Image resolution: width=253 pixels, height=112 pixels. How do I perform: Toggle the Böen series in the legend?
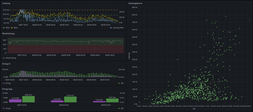point(16,27)
